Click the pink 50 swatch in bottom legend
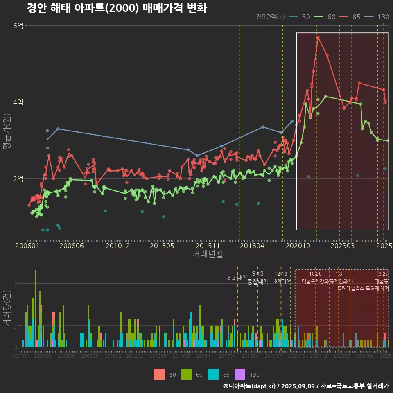The width and height of the screenshot is (393, 393). coord(159,375)
